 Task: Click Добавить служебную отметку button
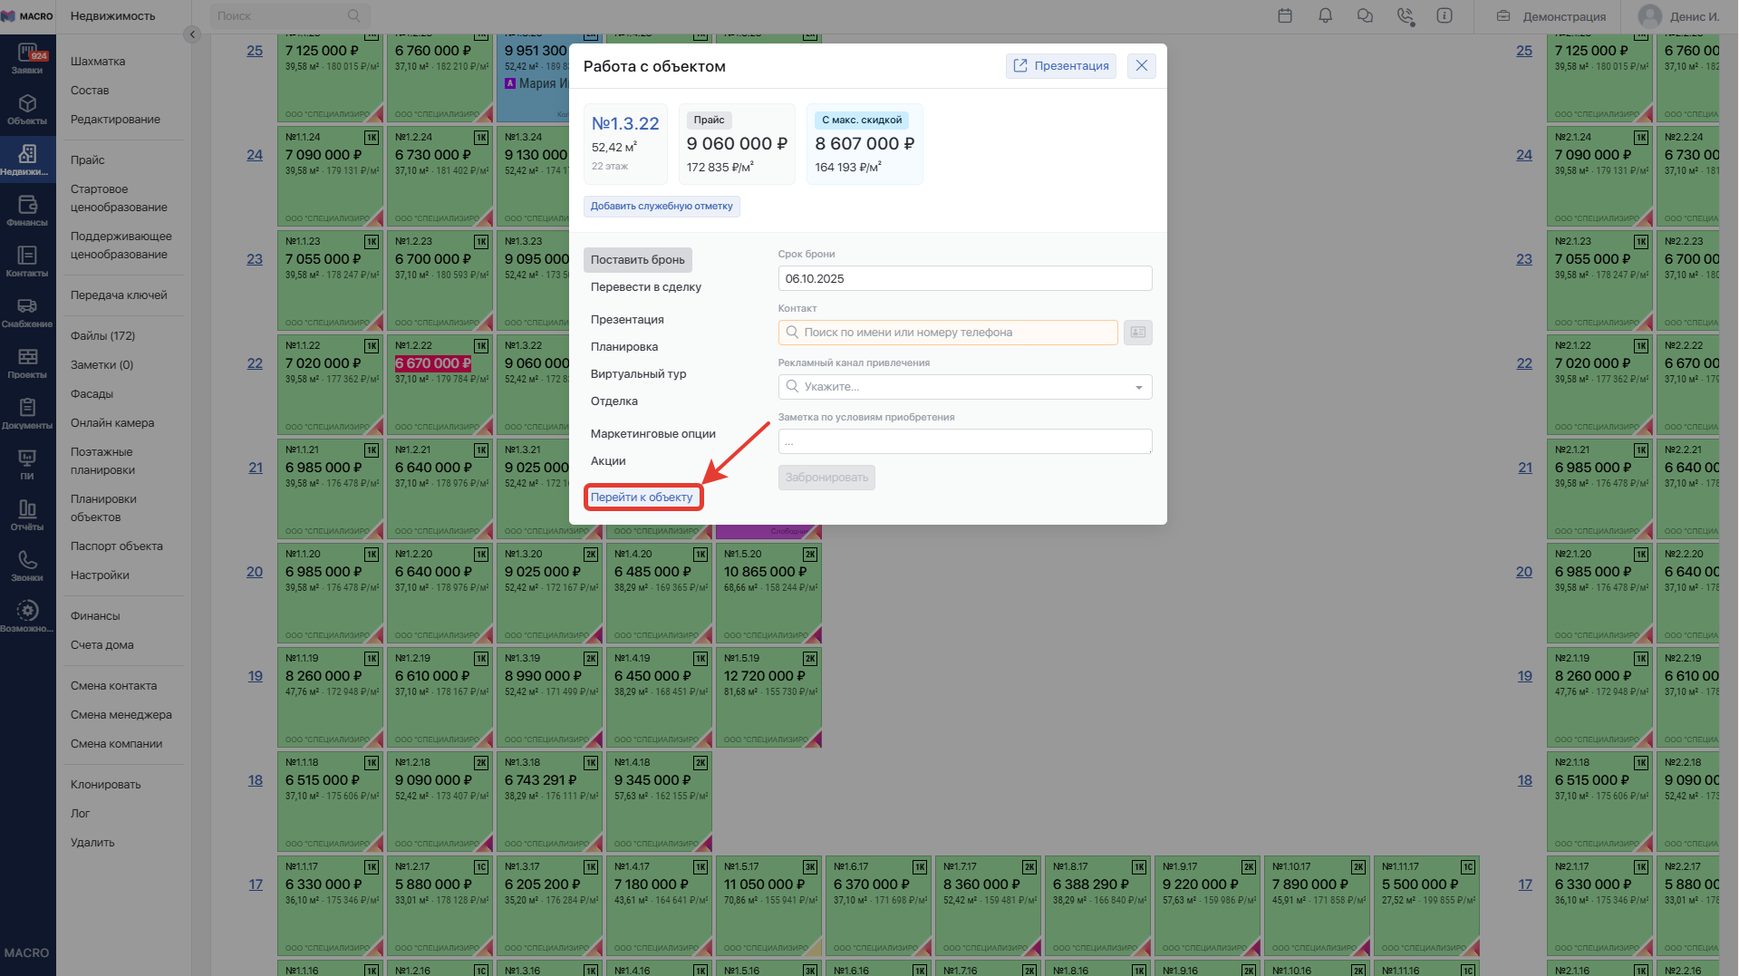click(662, 207)
